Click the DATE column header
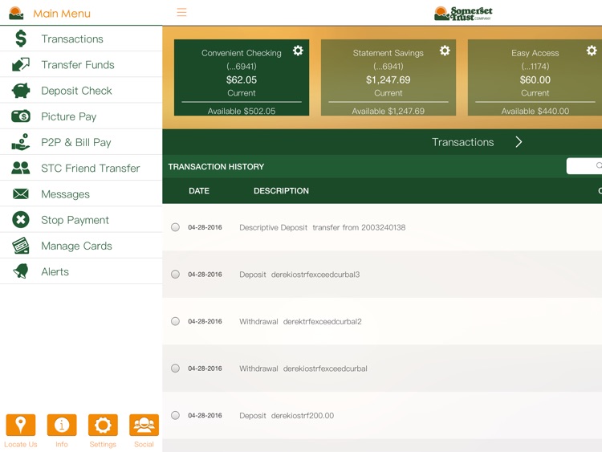This screenshot has width=602, height=452. (199, 191)
